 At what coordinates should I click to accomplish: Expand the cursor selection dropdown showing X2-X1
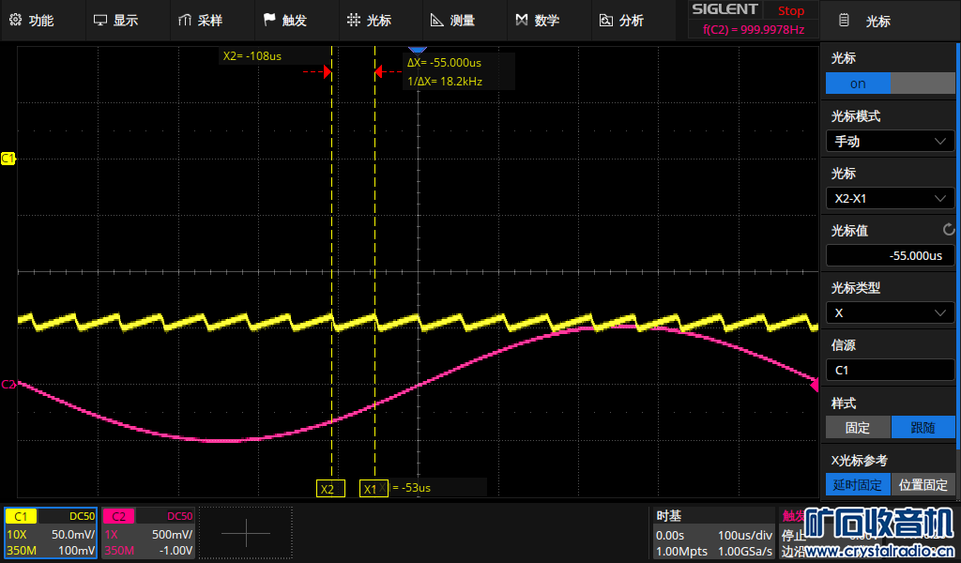pos(890,198)
